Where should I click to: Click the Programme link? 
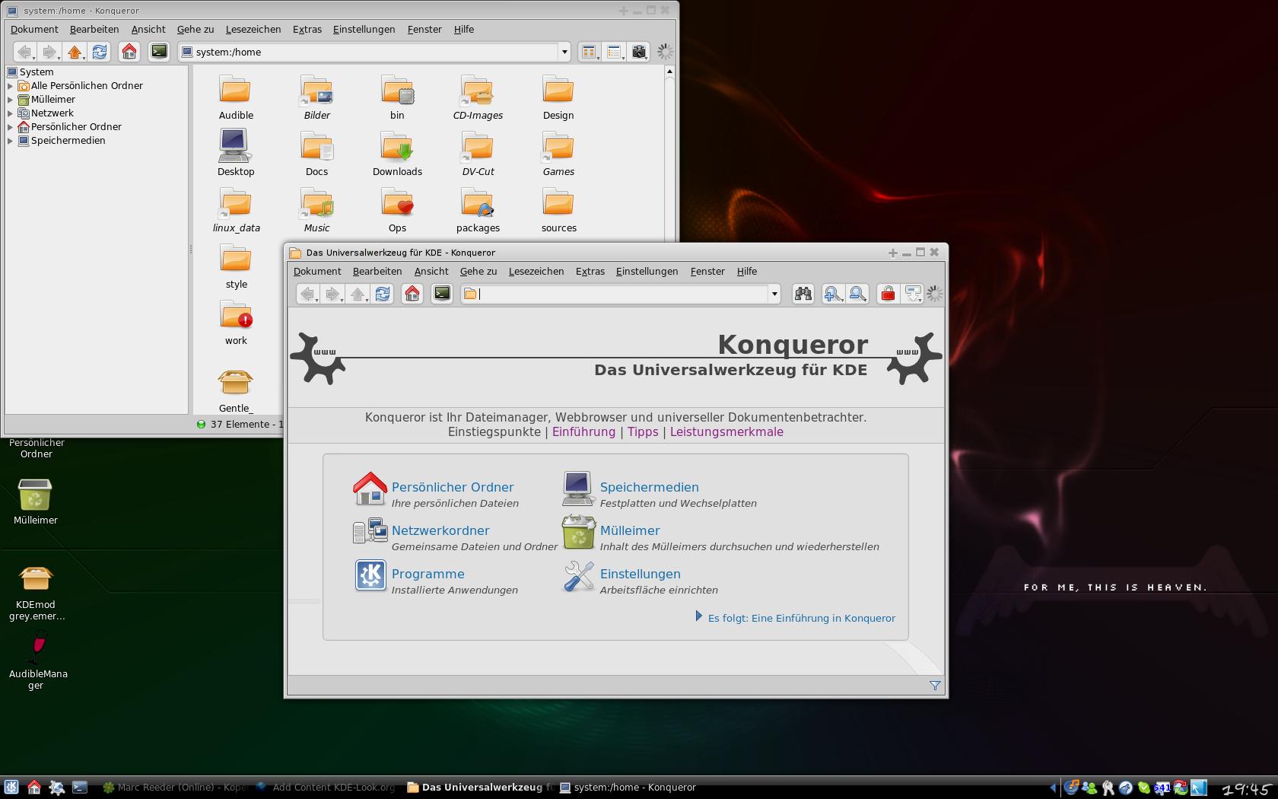tap(428, 574)
